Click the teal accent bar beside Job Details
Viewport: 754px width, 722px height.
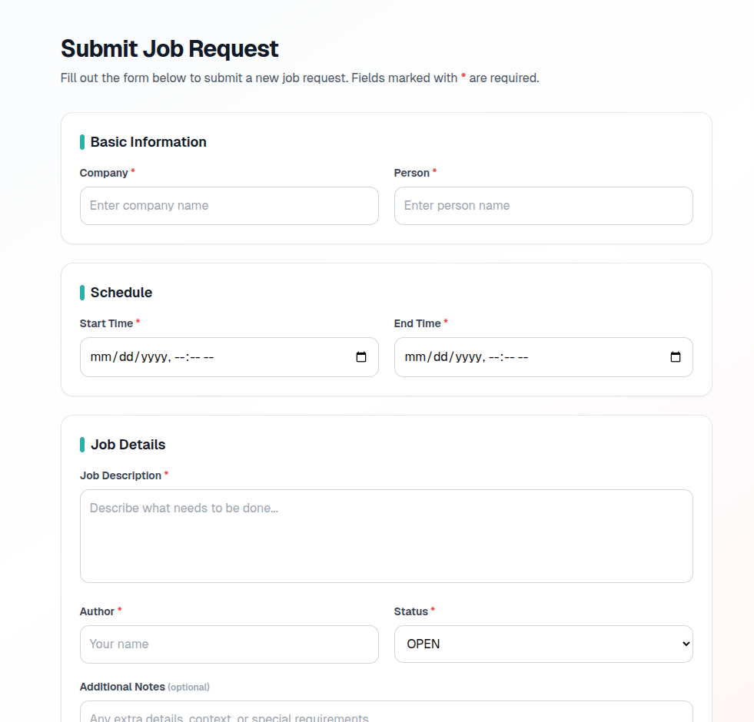[x=82, y=444]
